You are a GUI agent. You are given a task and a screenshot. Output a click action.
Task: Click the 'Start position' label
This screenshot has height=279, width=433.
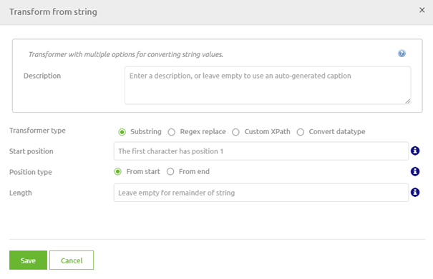pyautogui.click(x=31, y=151)
